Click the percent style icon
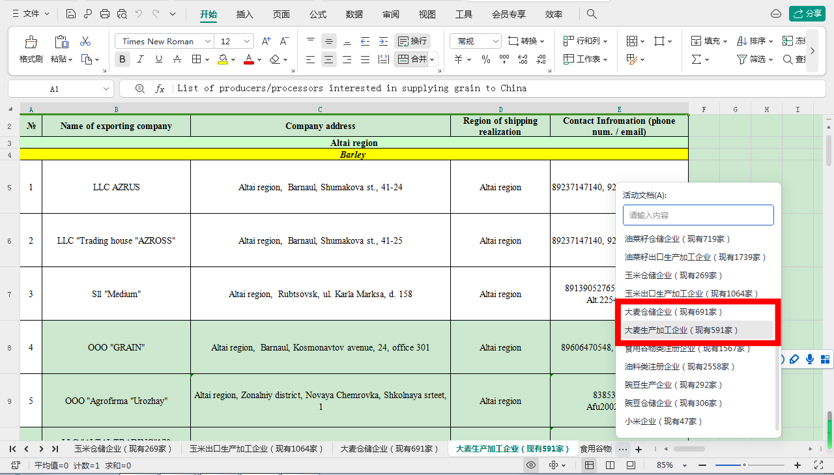 [485, 59]
